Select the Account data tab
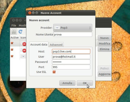The height and width of the screenshot is (102, 130). [x=39, y=44]
